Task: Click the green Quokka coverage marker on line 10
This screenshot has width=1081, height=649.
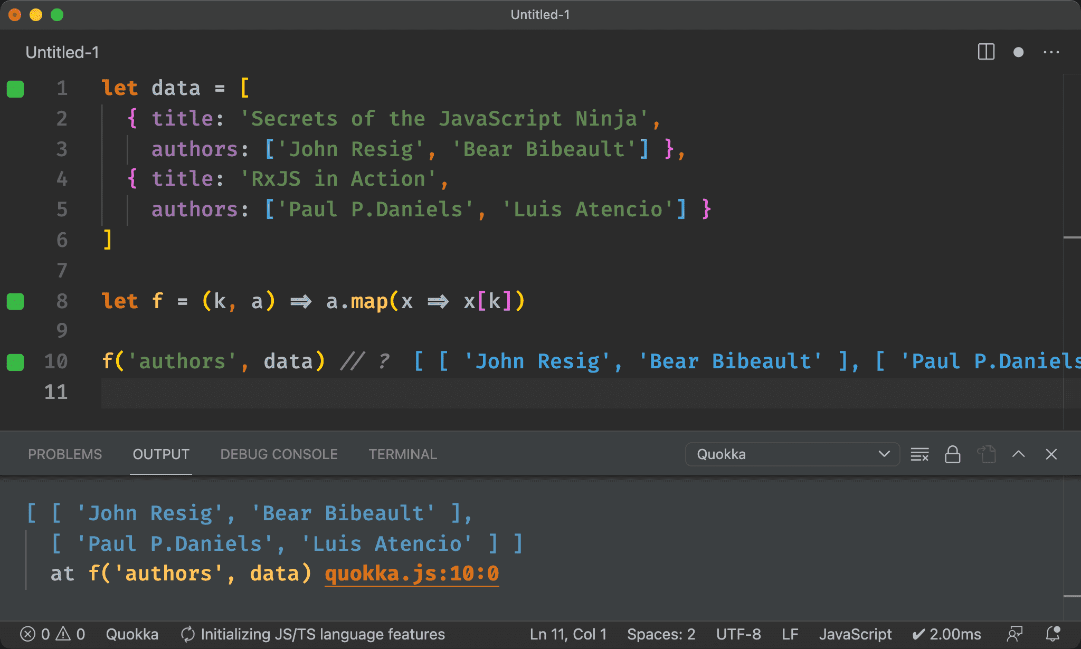Action: point(15,362)
